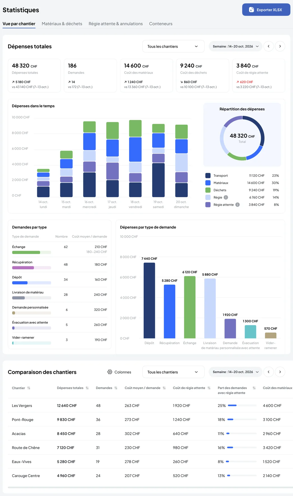The height and width of the screenshot is (496, 293).
Task: Click info icon next to Régie attente legend
Action: (237, 205)
